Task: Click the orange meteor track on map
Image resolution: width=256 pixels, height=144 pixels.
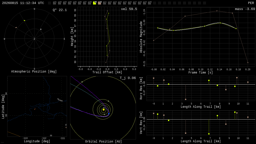Action: pos(35,109)
